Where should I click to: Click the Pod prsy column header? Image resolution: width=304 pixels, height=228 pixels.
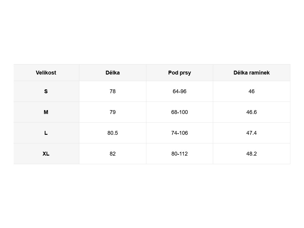[x=179, y=73]
